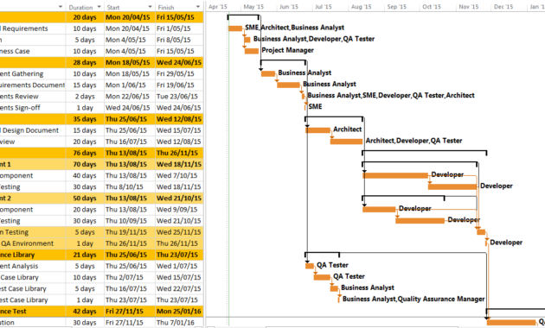Select the 'uirements Document' task name row

coord(33,85)
